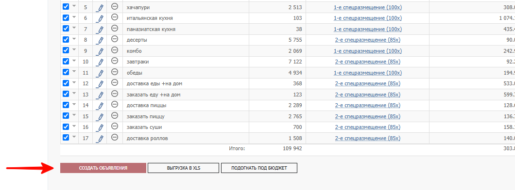This screenshot has width=515, height=190.
Task: Open placement link for доставка роллов
Action: (367, 138)
